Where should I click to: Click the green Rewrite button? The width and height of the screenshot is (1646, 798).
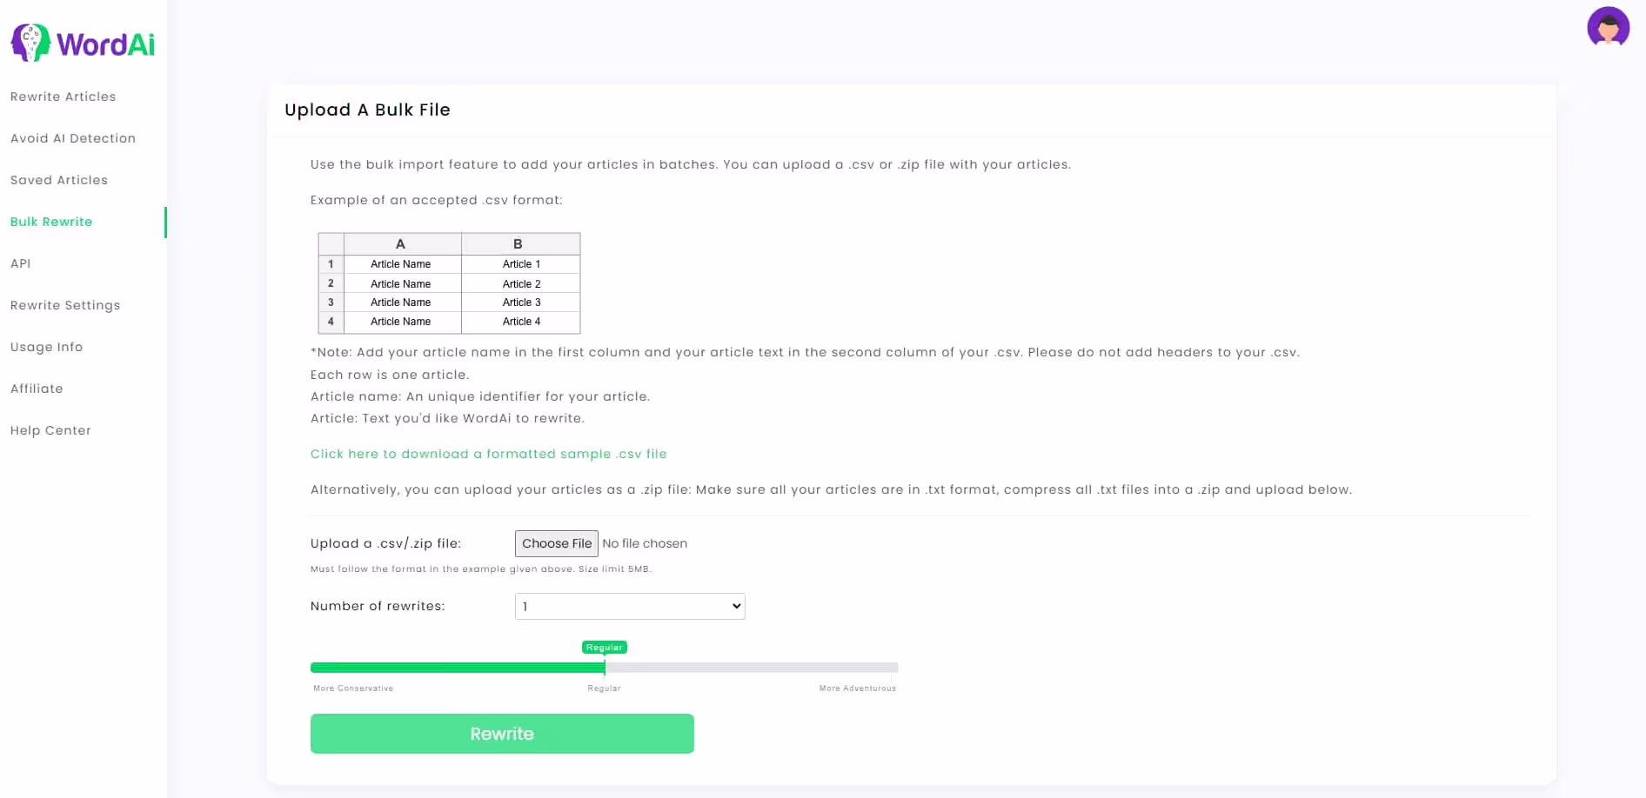(x=502, y=734)
